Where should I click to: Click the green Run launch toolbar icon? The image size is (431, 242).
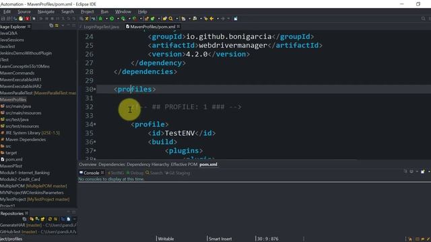pyautogui.click(x=112, y=19)
